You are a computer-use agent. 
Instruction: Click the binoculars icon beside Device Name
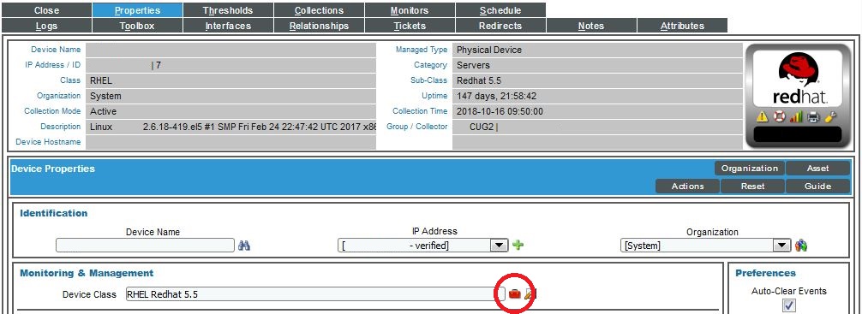click(244, 246)
